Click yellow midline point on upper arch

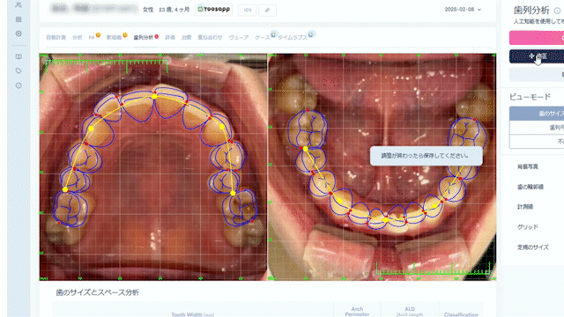[154, 96]
